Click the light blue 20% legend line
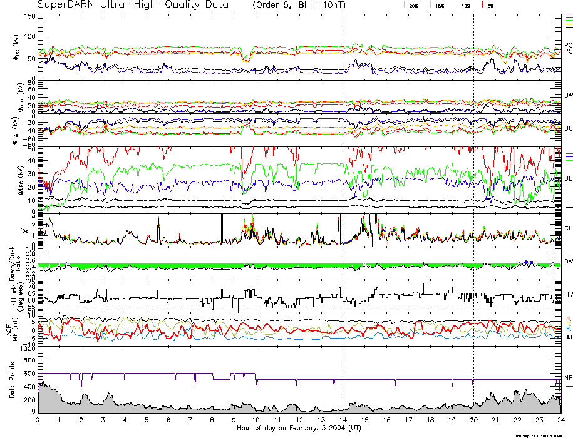Screen dimensions: 573x438 click(404, 5)
